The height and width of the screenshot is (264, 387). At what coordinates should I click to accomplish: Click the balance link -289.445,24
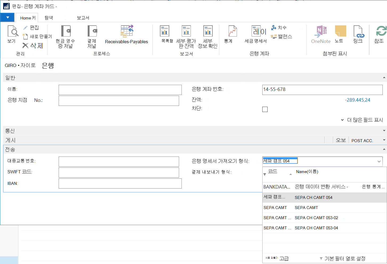(357, 100)
